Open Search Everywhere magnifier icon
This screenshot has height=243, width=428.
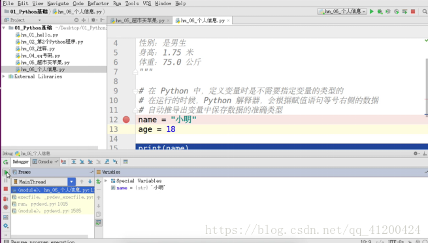[x=425, y=12]
